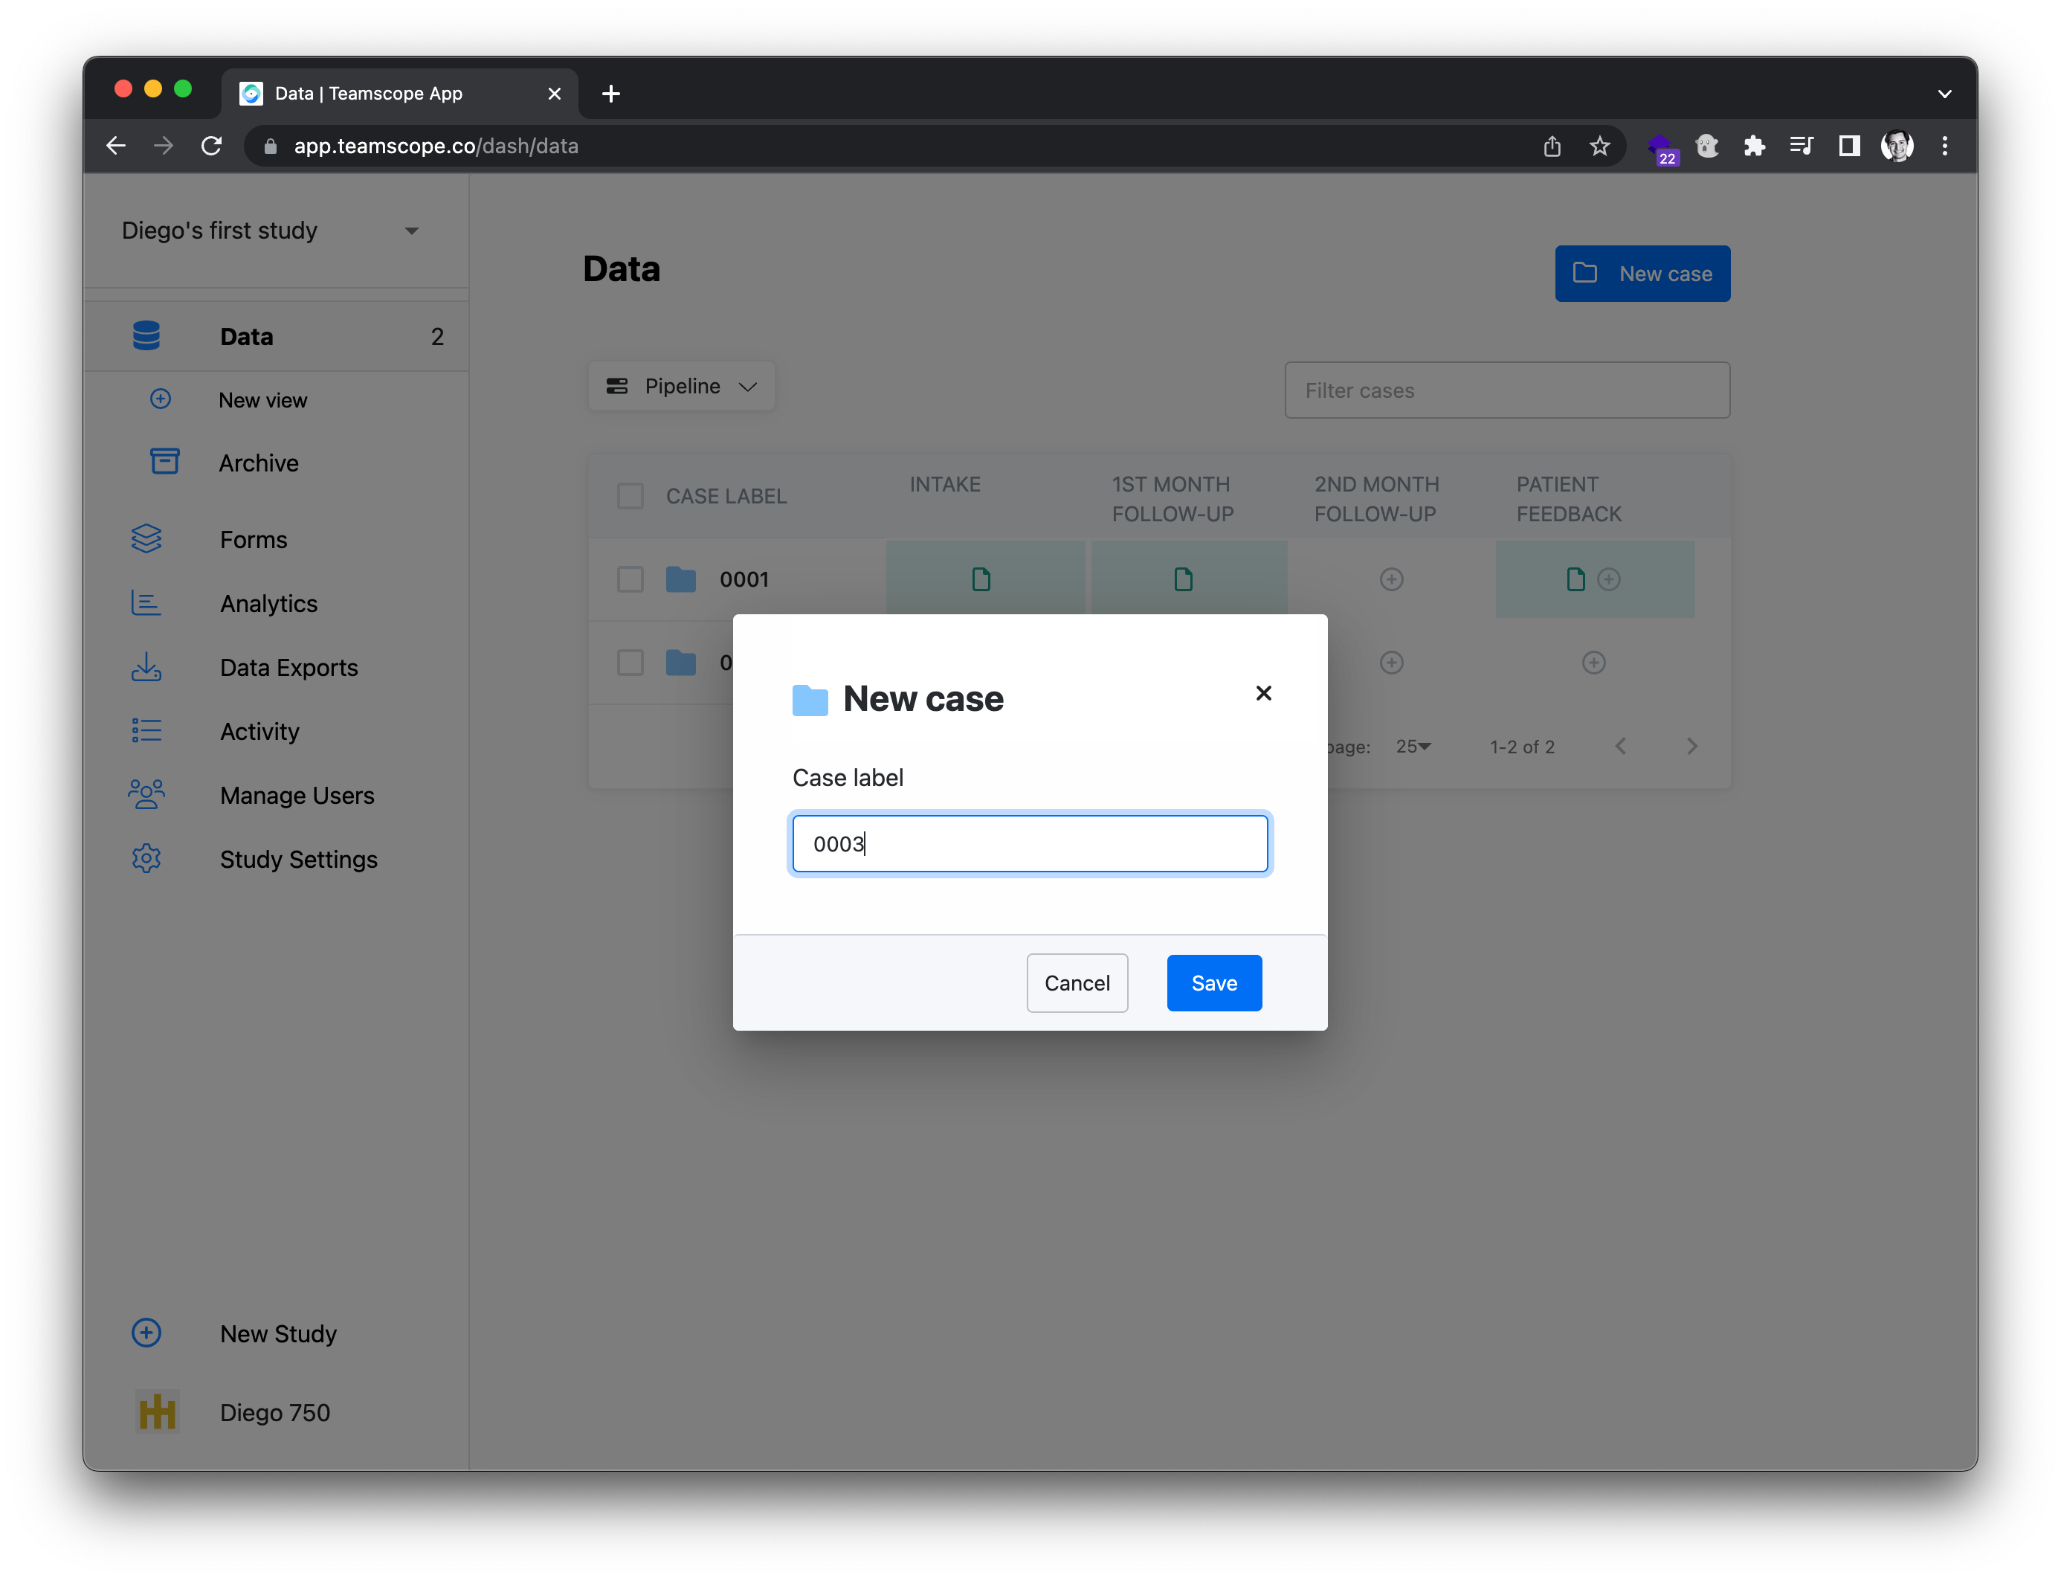Viewport: 2061px width, 1581px height.
Task: Save the new case
Action: (1213, 983)
